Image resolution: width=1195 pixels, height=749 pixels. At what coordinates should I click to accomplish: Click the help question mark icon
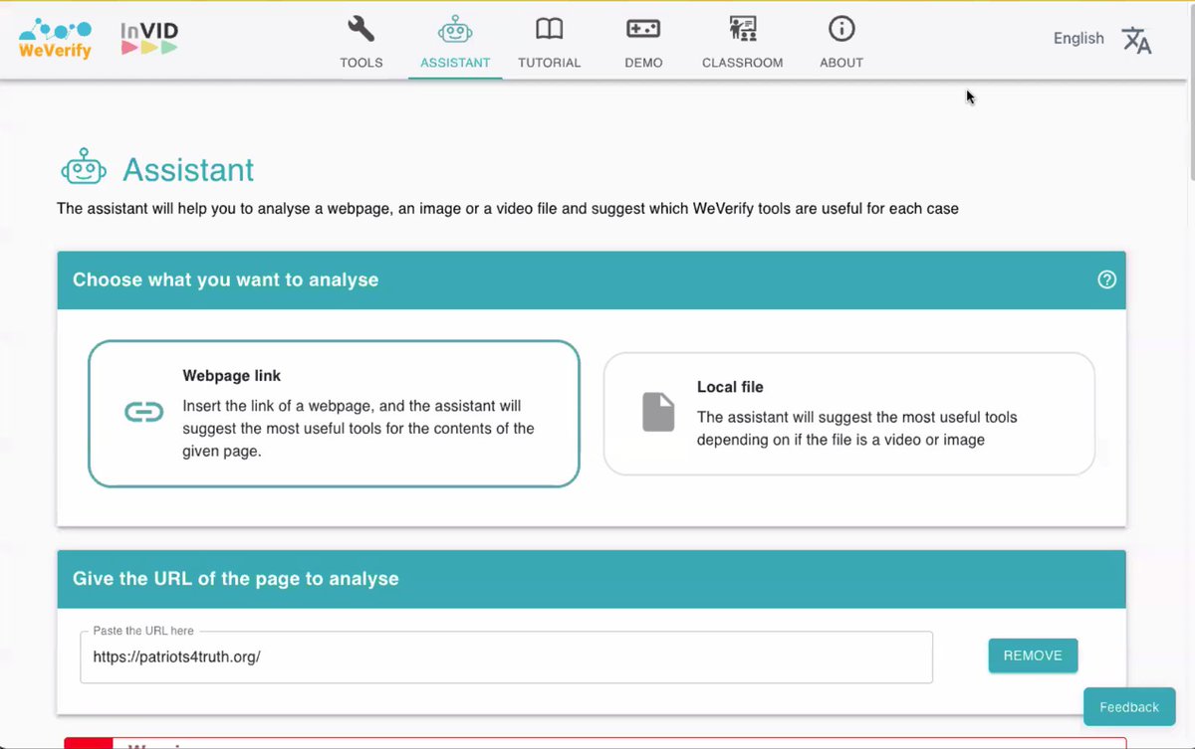click(1106, 280)
